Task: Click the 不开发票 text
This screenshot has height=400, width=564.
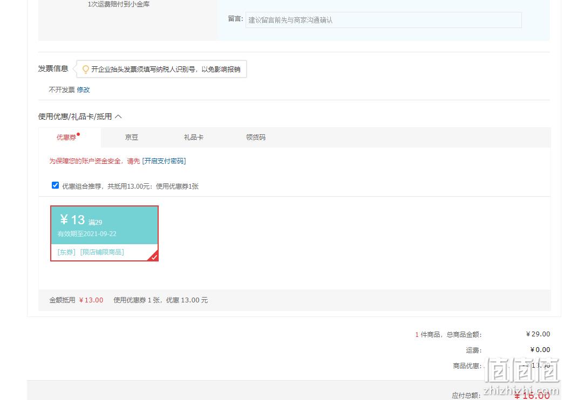Action: point(62,90)
